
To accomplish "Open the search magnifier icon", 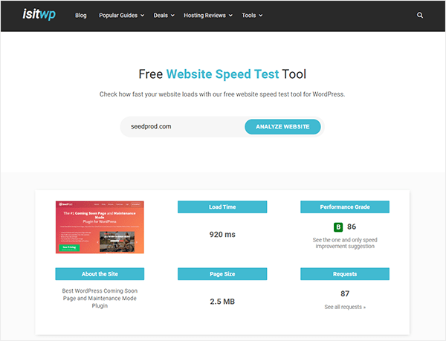I will click(419, 16).
